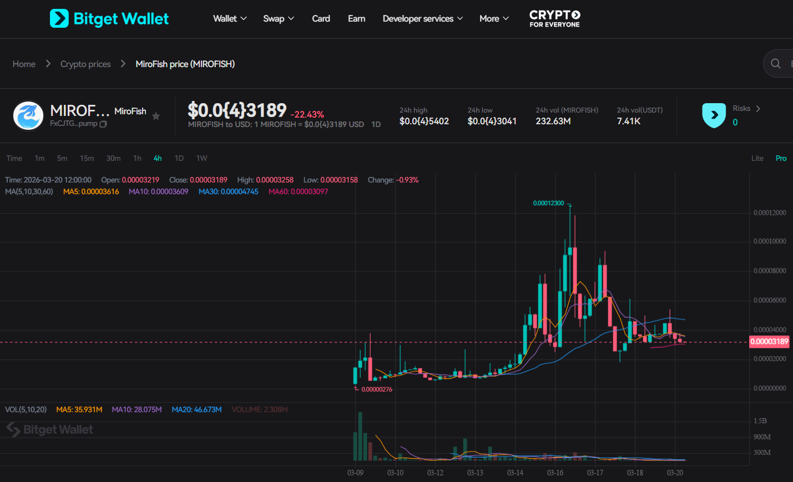The height and width of the screenshot is (482, 793).
Task: Click the 1D label beside conversion rate
Action: coord(376,124)
